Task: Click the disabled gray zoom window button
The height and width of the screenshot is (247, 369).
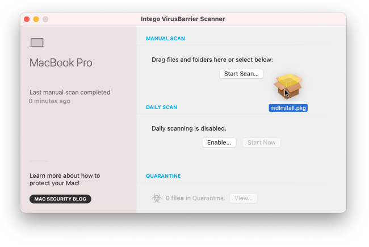Action: [45, 19]
